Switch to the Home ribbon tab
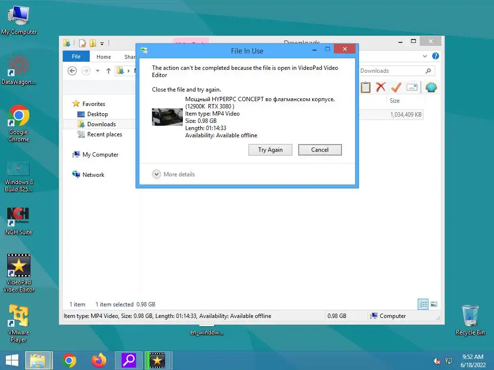The height and width of the screenshot is (370, 494). (x=104, y=57)
